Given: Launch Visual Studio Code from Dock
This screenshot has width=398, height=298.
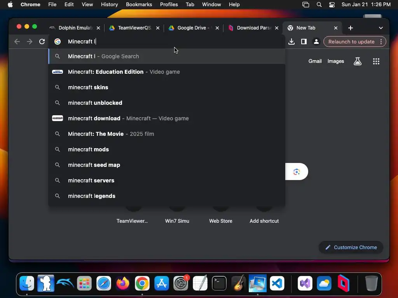Looking at the screenshot, I should 277,283.
